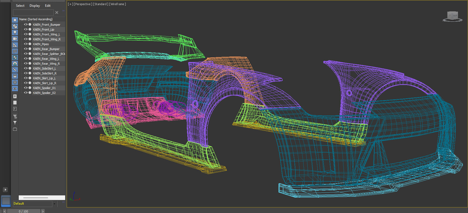Toggle the Display Cameras filter icon
468x213 pixels.
point(15,39)
